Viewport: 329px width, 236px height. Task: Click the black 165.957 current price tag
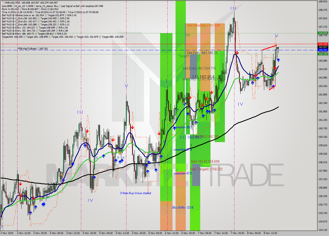[x=323, y=47]
